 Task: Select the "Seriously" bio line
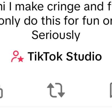56,35
